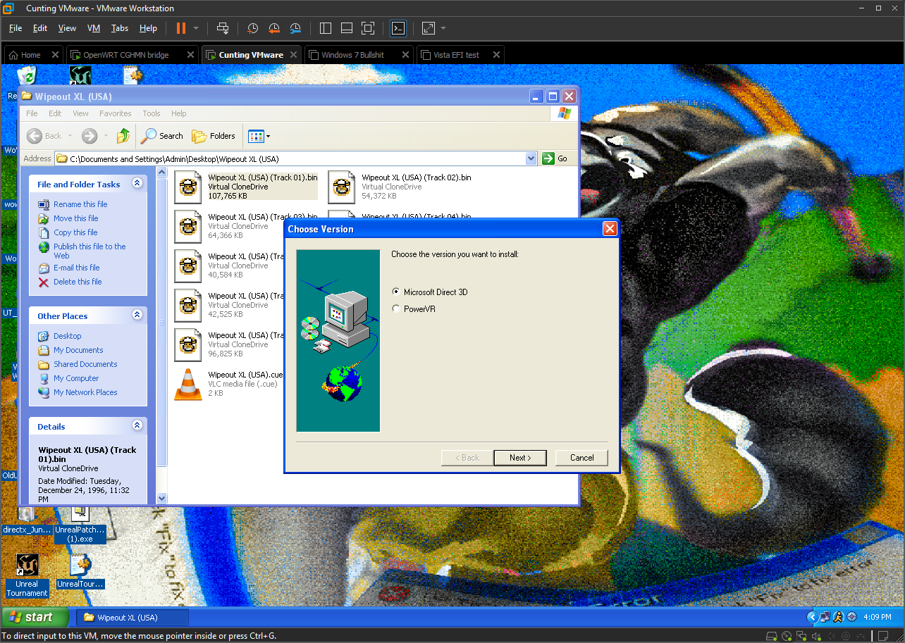905x643 pixels.
Task: Show the Folders pane in Explorer
Action: pos(214,136)
